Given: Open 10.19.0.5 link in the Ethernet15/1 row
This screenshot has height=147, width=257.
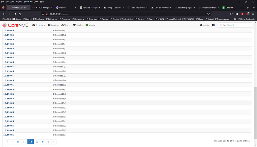Looking at the screenshot, I should pyautogui.click(x=9, y=30).
